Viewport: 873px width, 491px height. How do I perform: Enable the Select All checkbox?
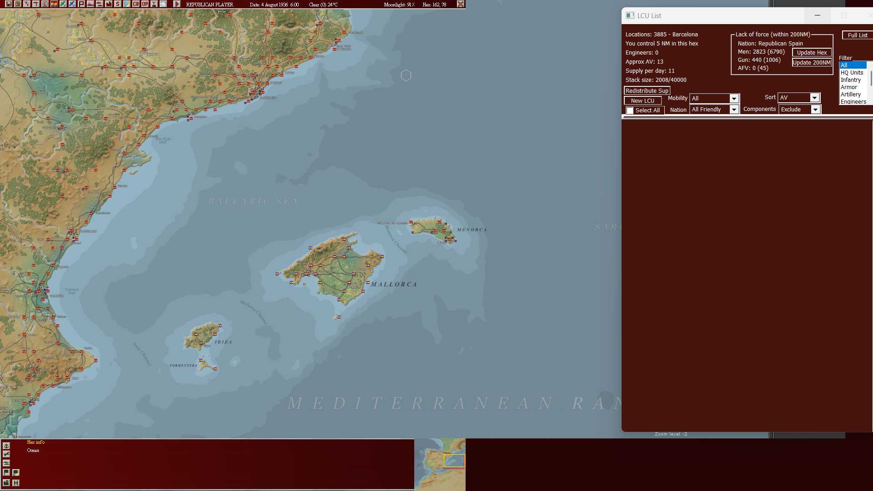click(630, 110)
